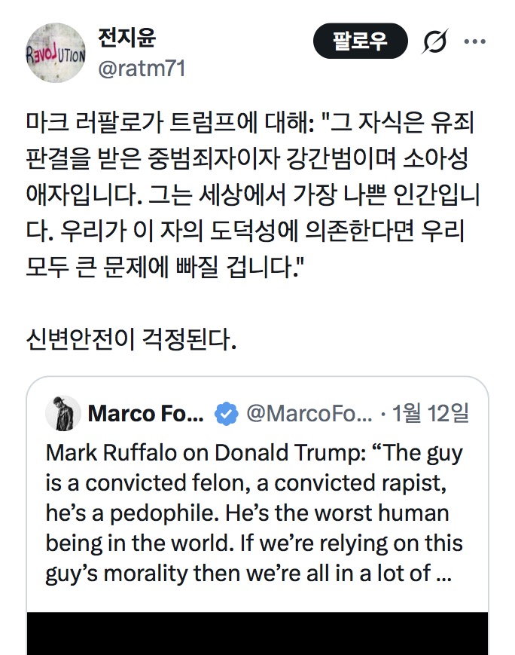The width and height of the screenshot is (515, 655).
Task: Open the quoted author name Marco Fo...
Action: click(x=145, y=414)
